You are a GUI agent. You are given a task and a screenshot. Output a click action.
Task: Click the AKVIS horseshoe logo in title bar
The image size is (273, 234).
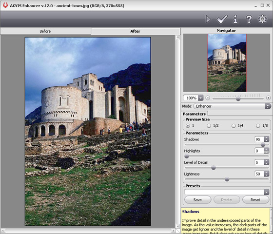[x=5, y=5]
